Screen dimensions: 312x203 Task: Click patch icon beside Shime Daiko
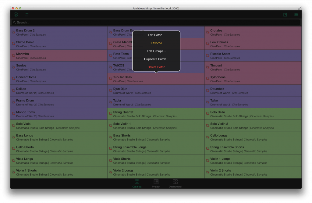pyautogui.click(x=13, y=44)
